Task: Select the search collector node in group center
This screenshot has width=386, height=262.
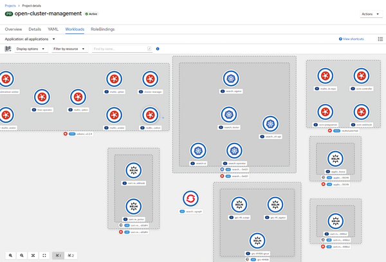Action: point(229,115)
